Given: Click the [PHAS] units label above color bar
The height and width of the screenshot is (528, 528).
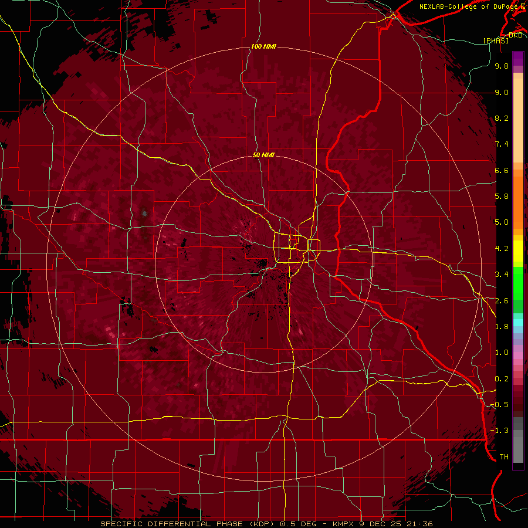Looking at the screenshot, I should [x=496, y=40].
